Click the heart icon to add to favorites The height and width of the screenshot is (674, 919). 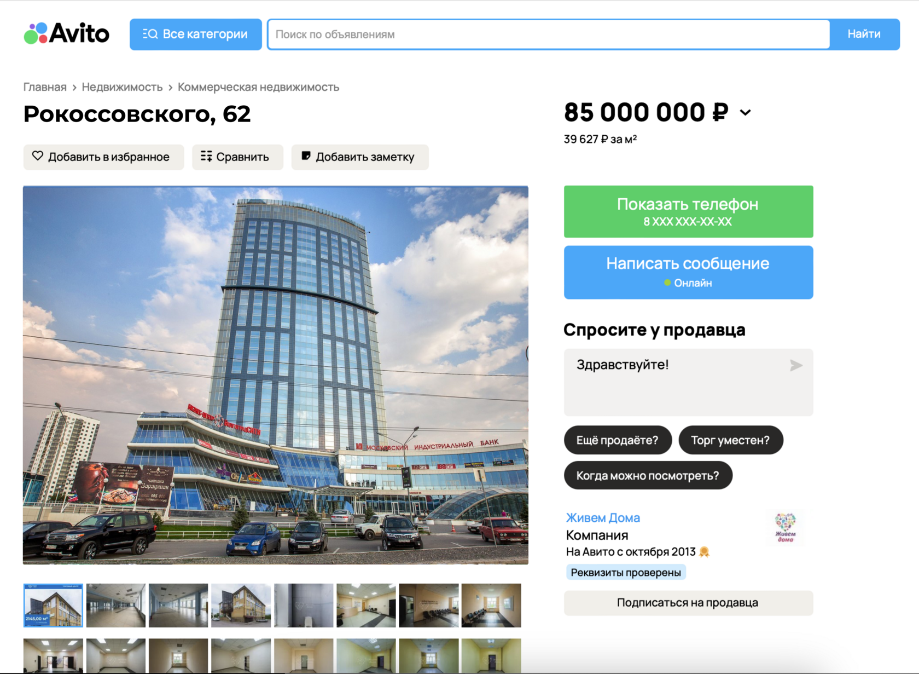pyautogui.click(x=37, y=156)
